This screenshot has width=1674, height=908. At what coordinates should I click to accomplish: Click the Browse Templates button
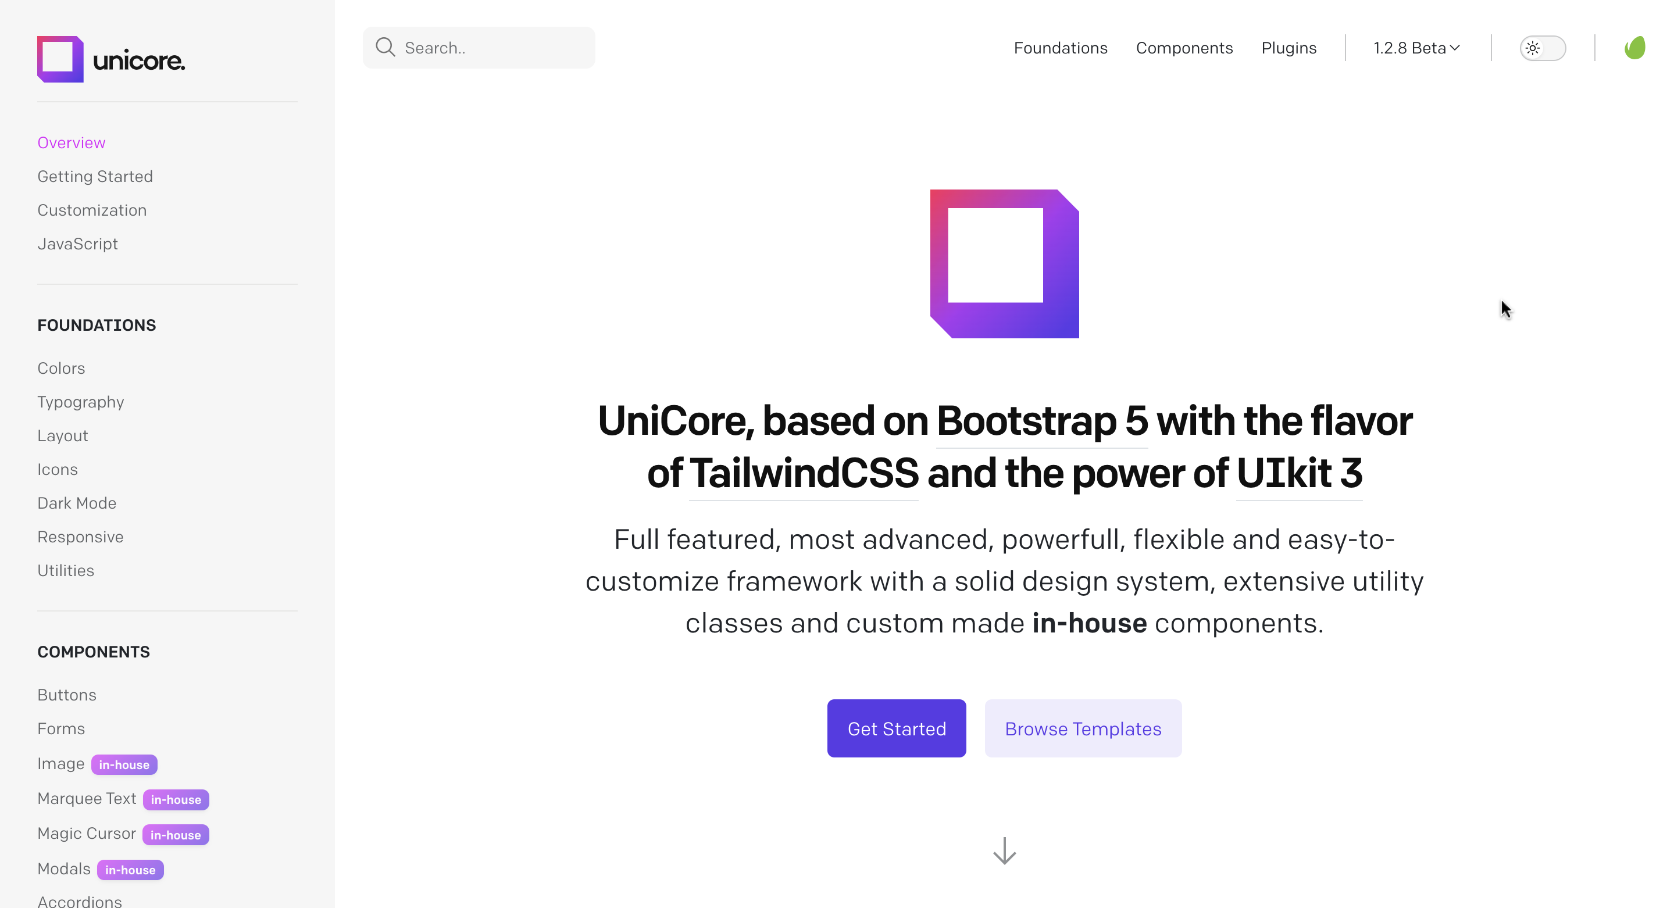(x=1083, y=728)
